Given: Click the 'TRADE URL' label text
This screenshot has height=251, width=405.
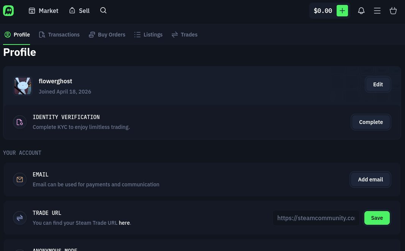Looking at the screenshot, I should pos(47,213).
